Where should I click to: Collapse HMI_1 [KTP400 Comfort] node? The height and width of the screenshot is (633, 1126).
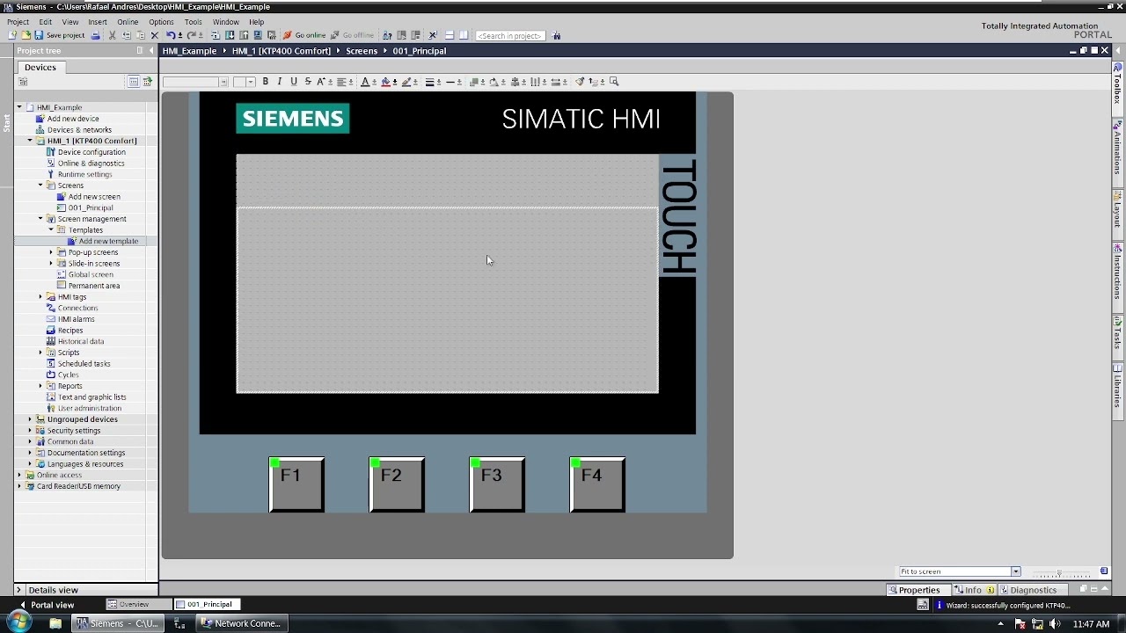coord(29,141)
